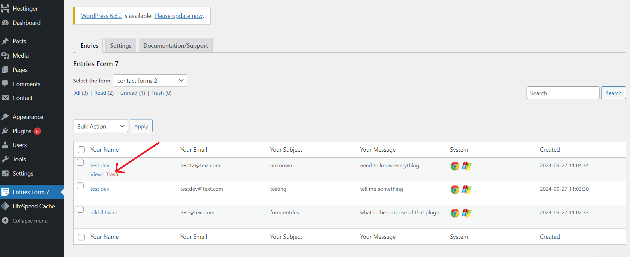This screenshot has height=257, width=630.
Task: Open the Documentation/Support tab
Action: click(175, 46)
